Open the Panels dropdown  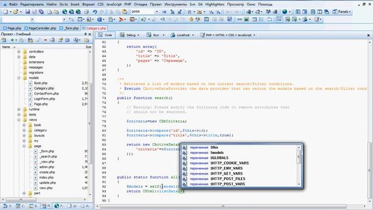342,12
